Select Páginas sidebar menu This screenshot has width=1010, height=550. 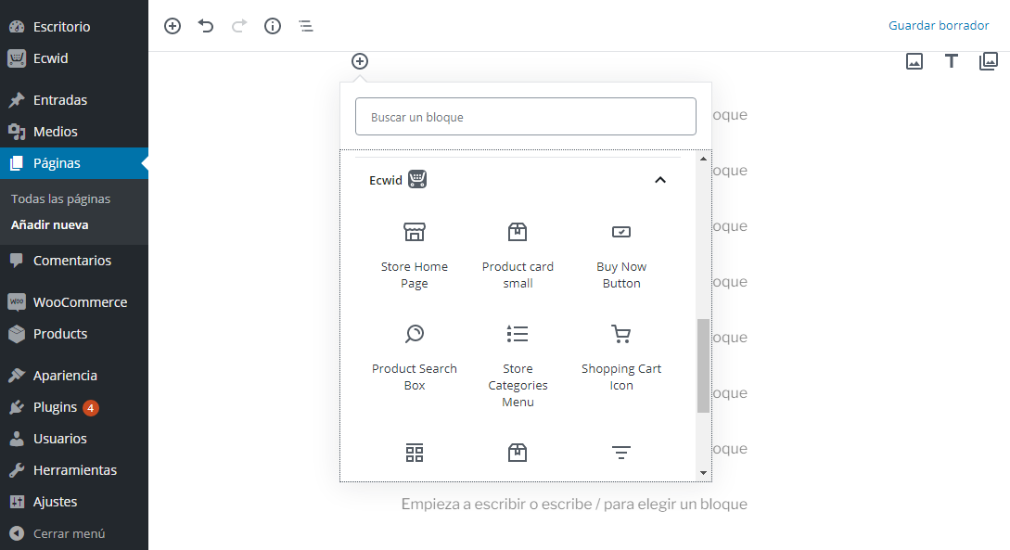pos(74,163)
